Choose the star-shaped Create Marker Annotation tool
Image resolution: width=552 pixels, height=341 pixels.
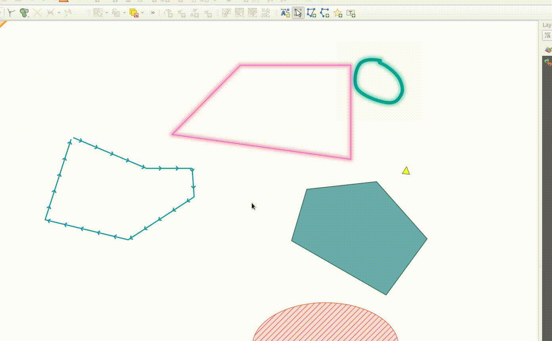pos(338,13)
